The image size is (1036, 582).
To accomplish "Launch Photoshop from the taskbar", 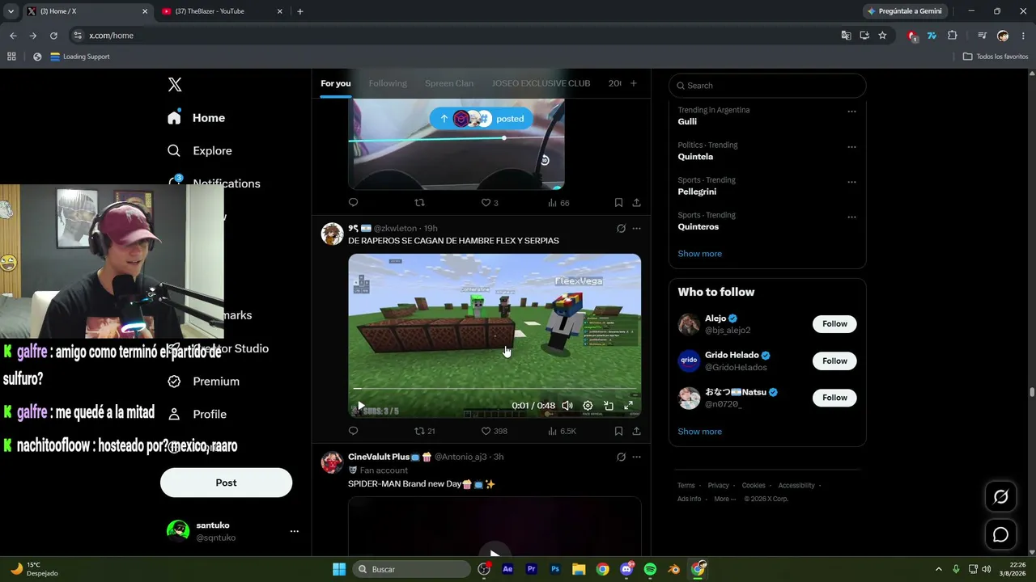I will [x=555, y=569].
